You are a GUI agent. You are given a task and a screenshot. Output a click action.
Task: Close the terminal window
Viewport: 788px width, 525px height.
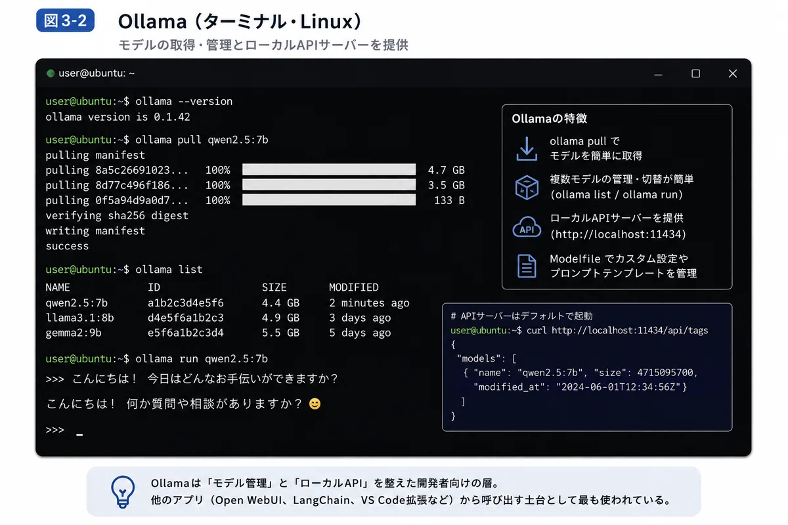733,73
